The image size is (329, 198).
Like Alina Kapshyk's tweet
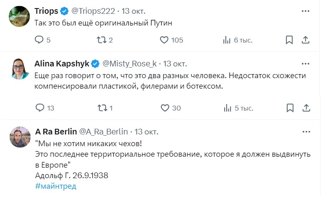(x=164, y=108)
